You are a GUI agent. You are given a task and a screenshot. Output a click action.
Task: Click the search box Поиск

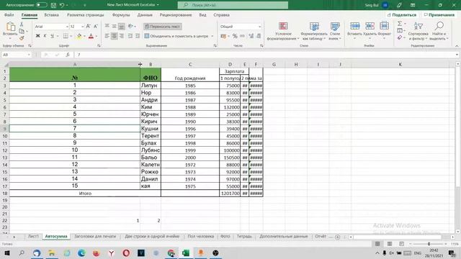click(233, 5)
